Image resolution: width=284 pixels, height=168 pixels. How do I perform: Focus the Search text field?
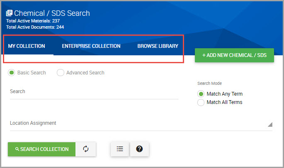(x=94, y=91)
